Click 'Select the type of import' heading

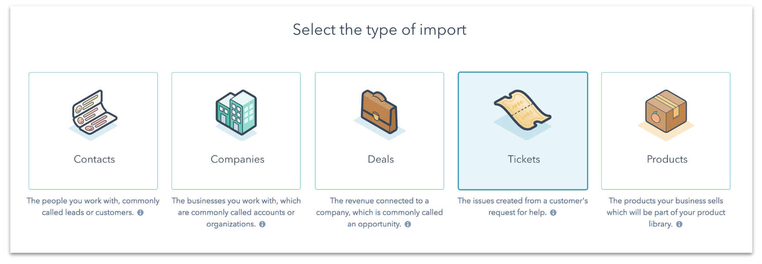(x=379, y=30)
